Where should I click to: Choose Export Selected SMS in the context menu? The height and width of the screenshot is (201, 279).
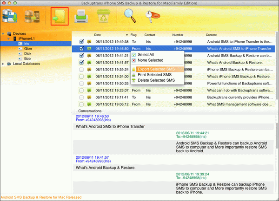tap(157, 69)
